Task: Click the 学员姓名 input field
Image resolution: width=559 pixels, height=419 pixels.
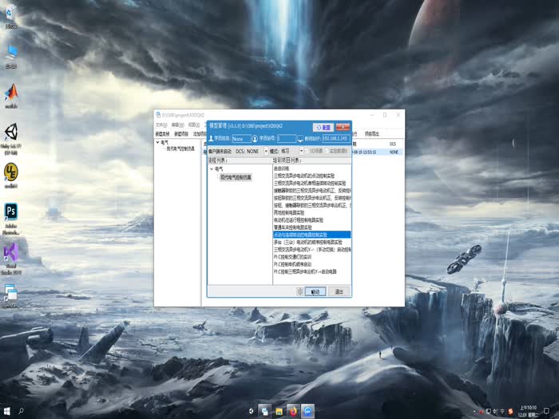Action: click(x=242, y=138)
